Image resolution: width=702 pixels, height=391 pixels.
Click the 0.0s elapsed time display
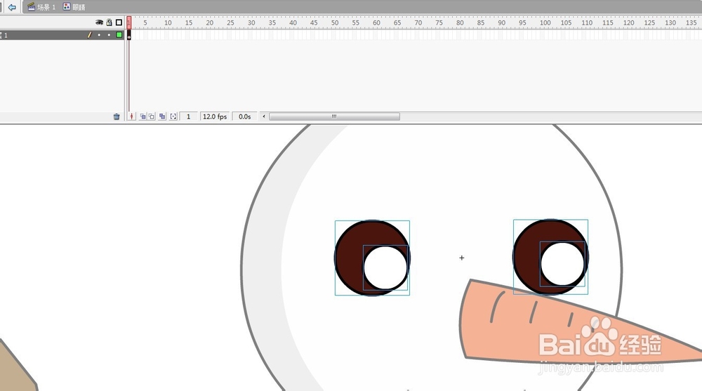tap(244, 117)
